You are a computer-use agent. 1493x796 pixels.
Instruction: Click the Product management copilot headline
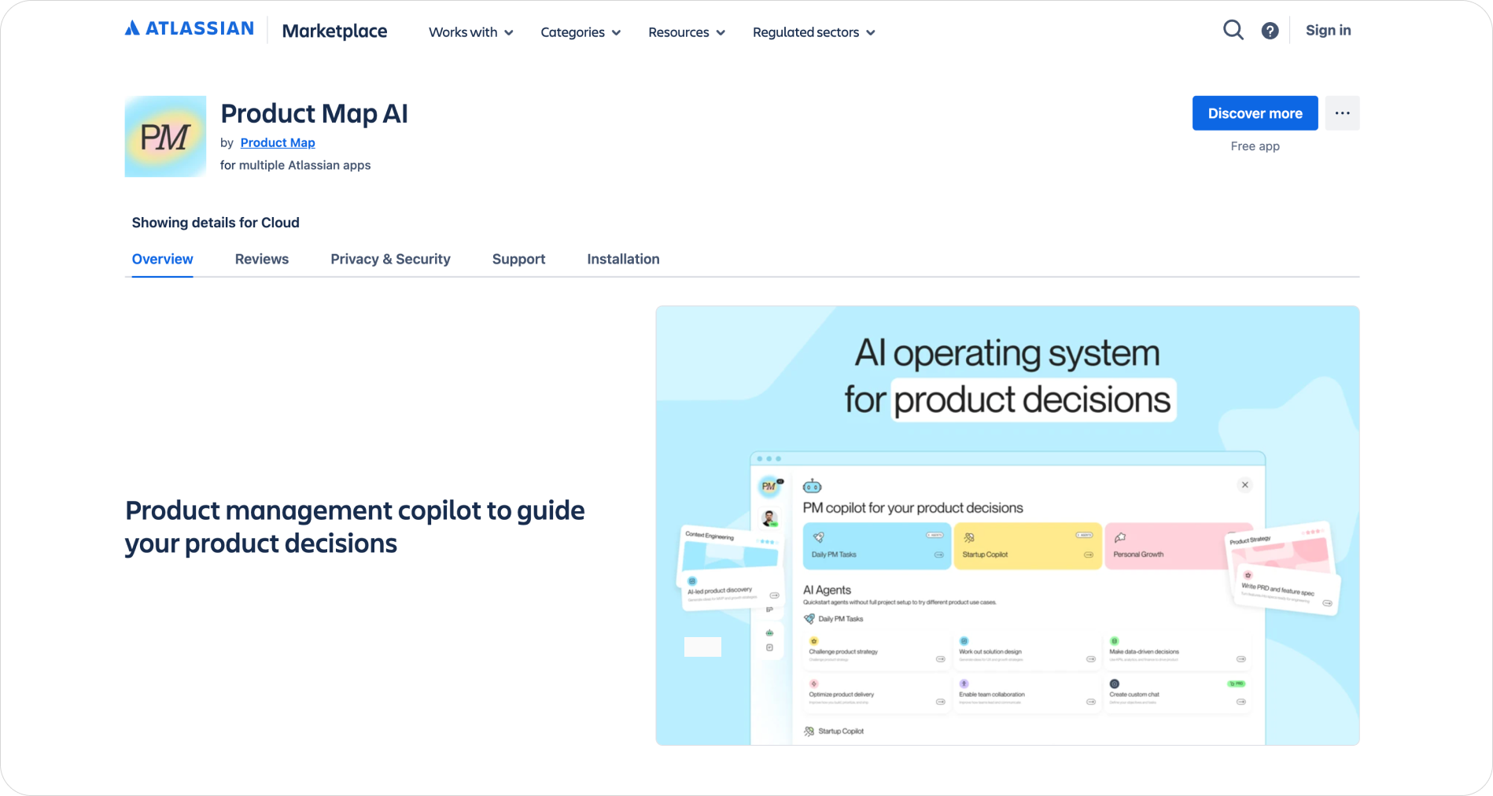355,527
